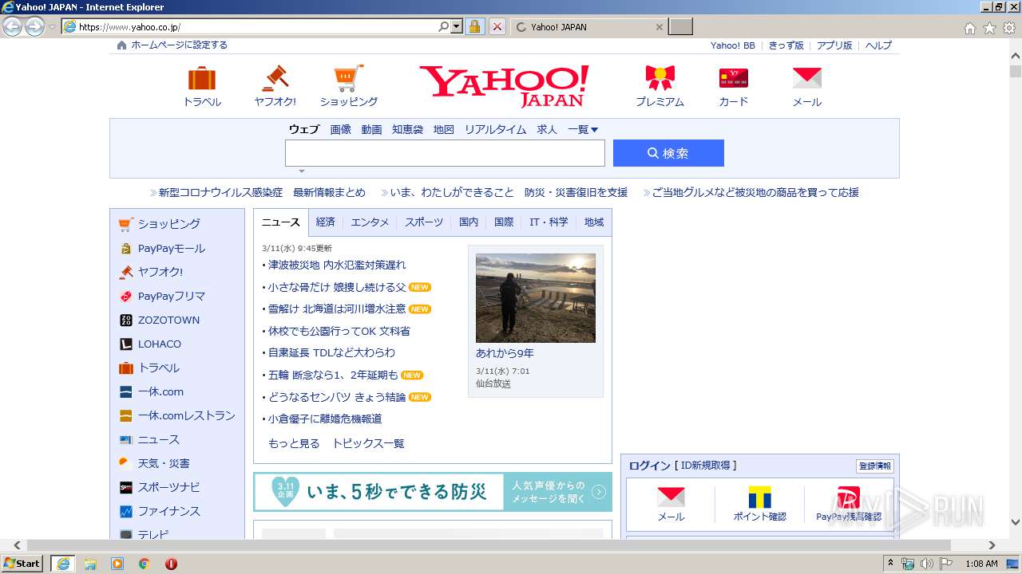
Task: Open the Yahoo! BB link
Action: click(x=732, y=45)
